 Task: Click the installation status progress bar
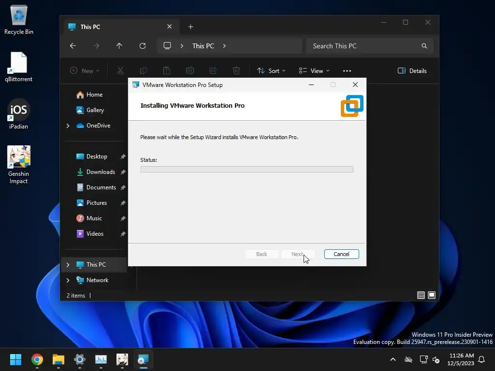(x=247, y=170)
